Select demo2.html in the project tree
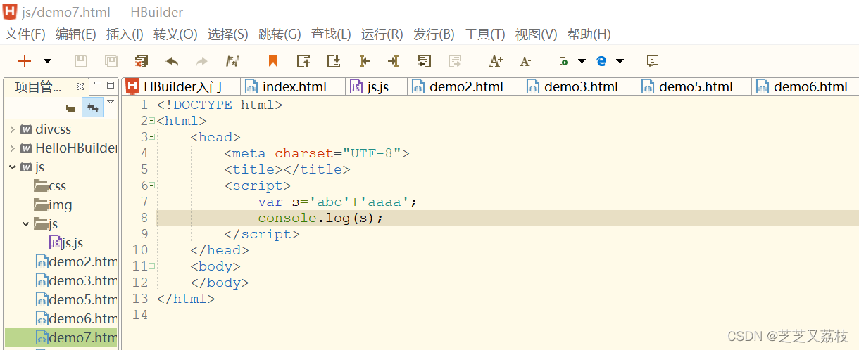The height and width of the screenshot is (350, 859). [x=76, y=262]
